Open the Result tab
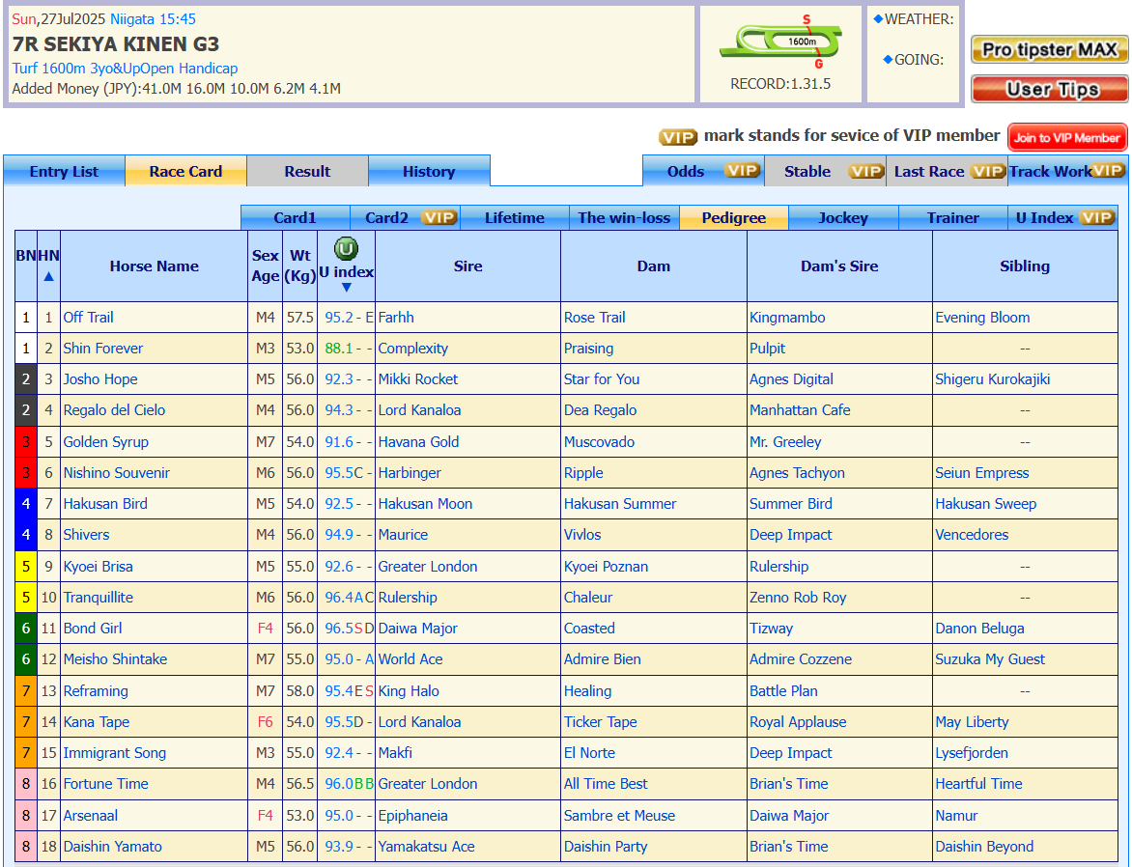This screenshot has height=867, width=1132. pos(307,171)
